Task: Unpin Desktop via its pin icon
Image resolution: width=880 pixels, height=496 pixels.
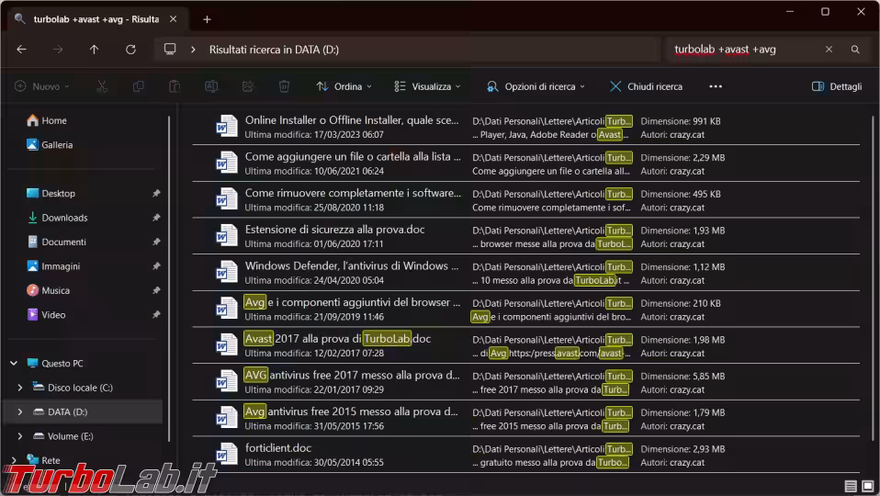Action: [156, 194]
